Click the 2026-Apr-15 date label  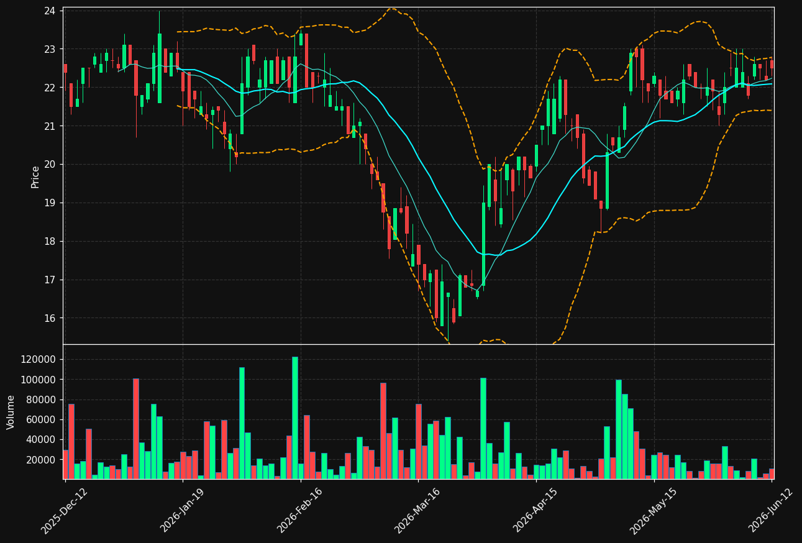click(x=535, y=510)
